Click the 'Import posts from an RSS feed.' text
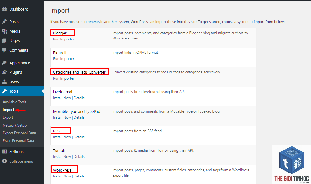 [x=137, y=131]
